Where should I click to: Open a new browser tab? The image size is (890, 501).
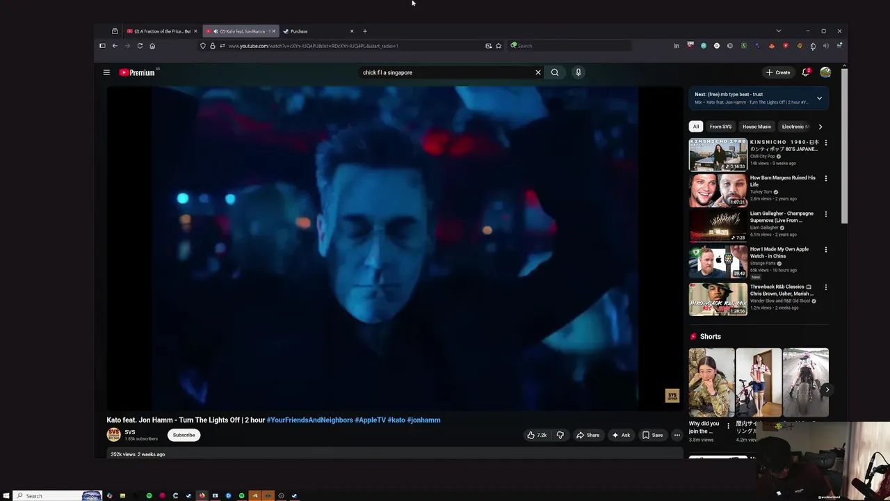[364, 31]
